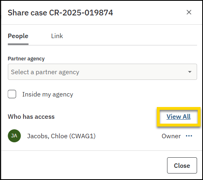This screenshot has height=180, width=203.
Task: Open the View All access link
Action: pyautogui.click(x=179, y=117)
